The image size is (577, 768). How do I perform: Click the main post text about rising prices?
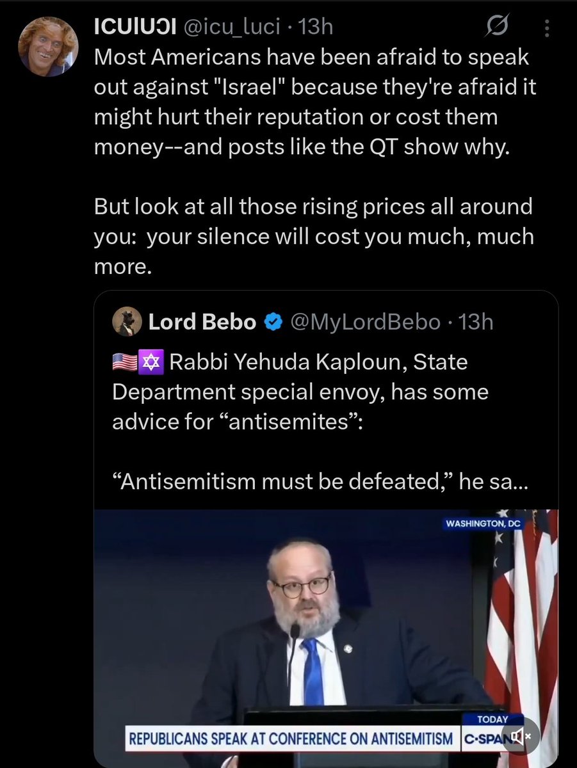click(x=314, y=237)
